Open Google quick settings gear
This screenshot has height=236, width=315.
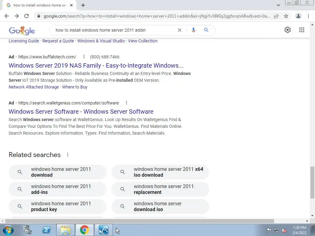pyautogui.click(x=288, y=30)
